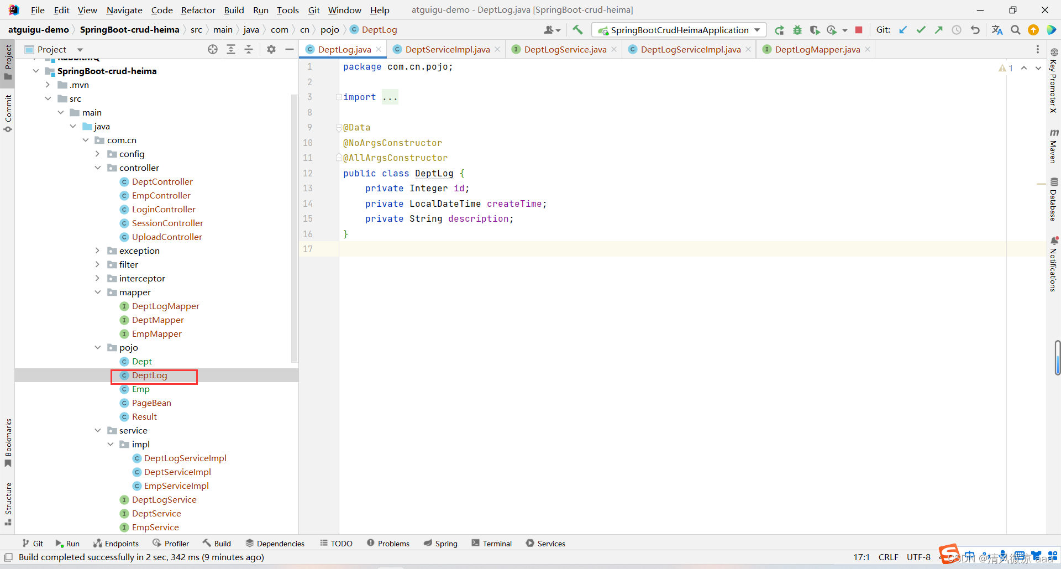
Task: Expand the exception package
Action: (x=98, y=250)
